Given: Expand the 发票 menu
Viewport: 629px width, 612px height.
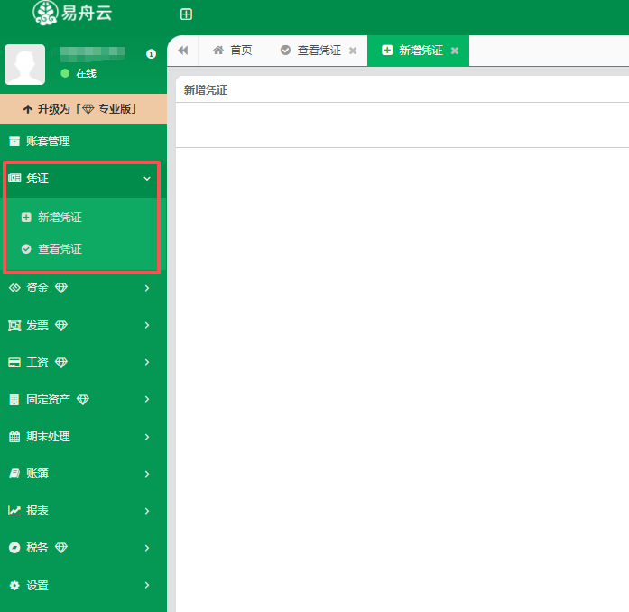Looking at the screenshot, I should click(x=81, y=325).
